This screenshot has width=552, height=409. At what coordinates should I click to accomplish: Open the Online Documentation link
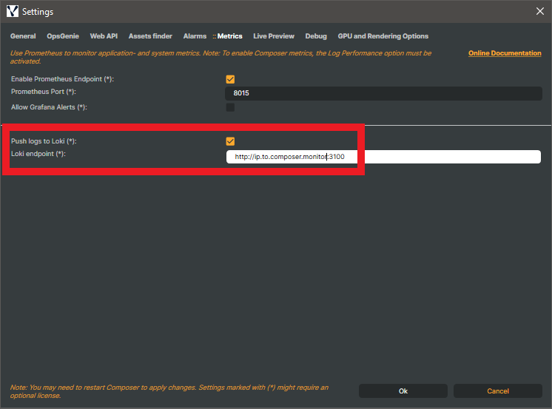(505, 53)
